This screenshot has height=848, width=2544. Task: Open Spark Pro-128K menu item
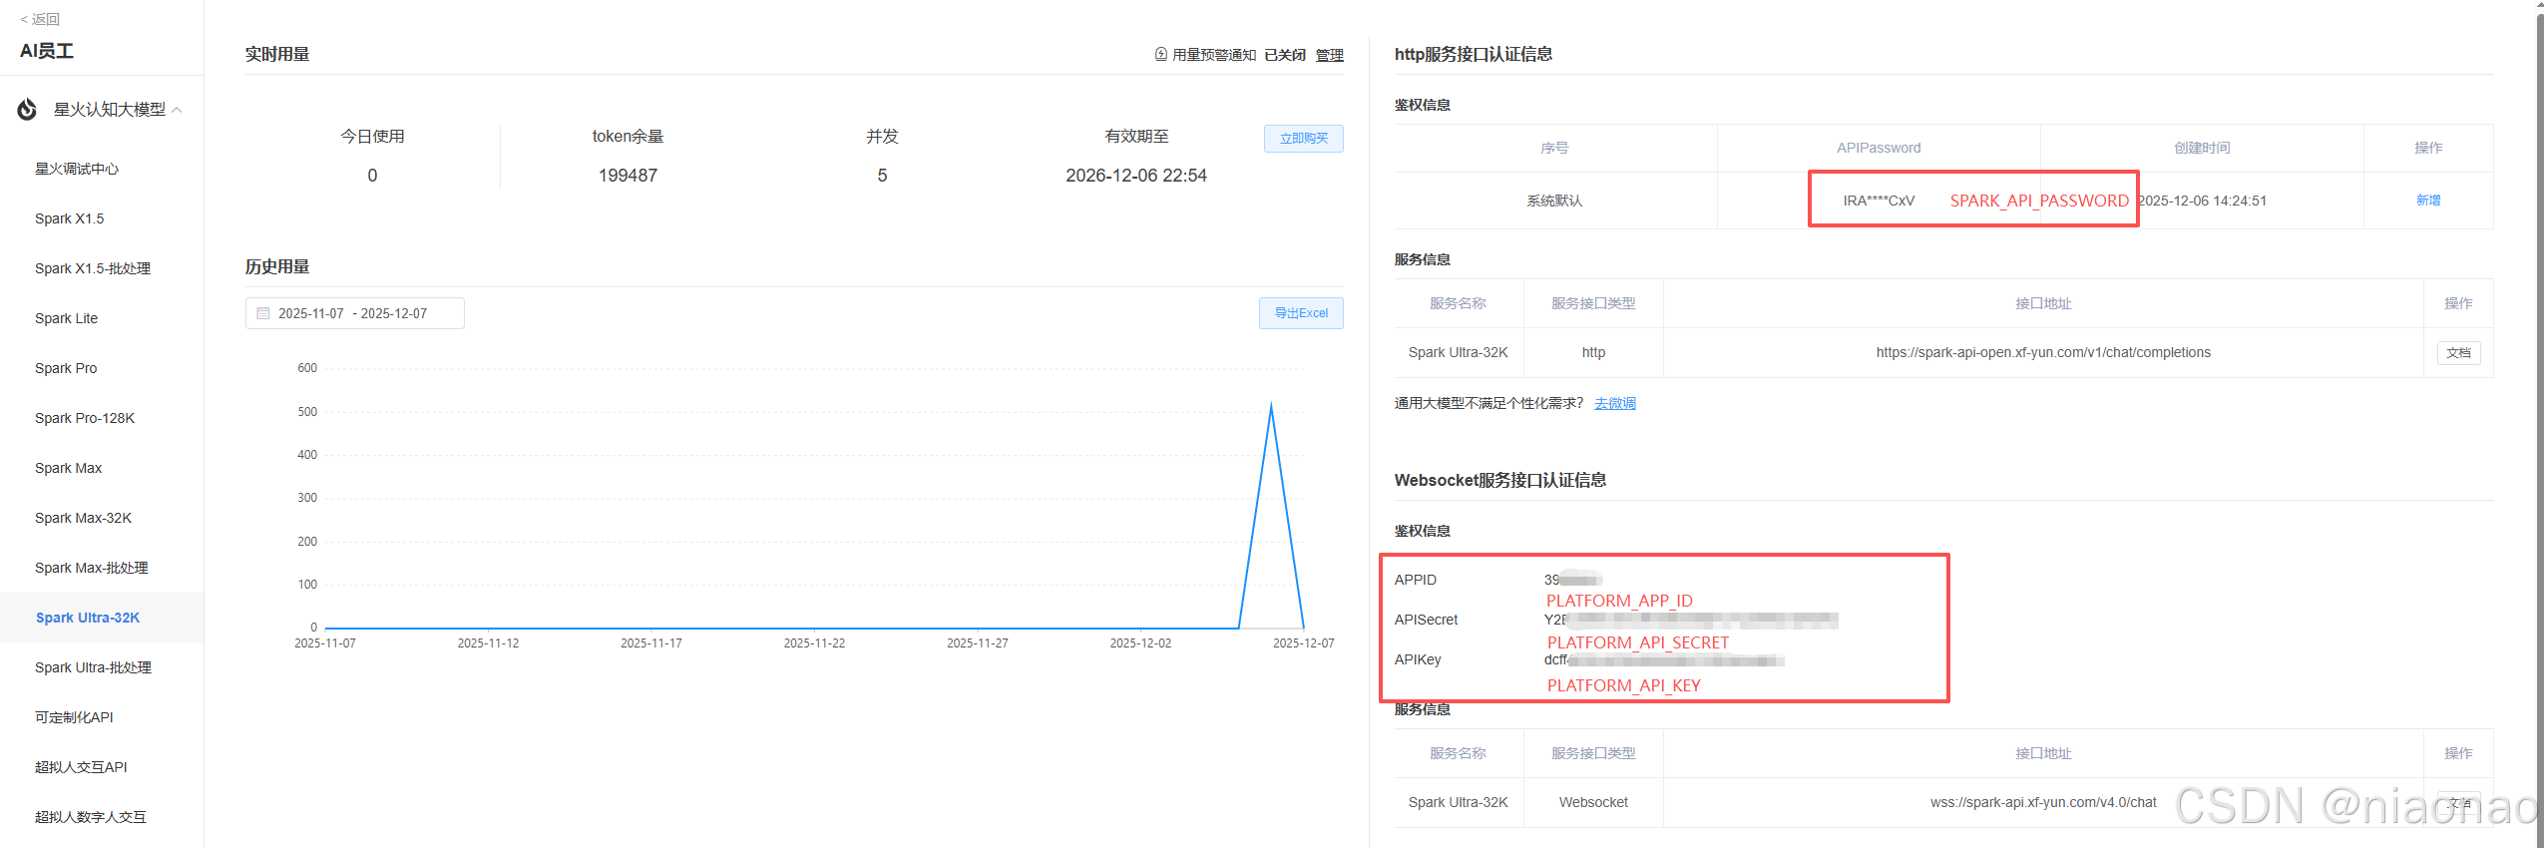tap(85, 418)
